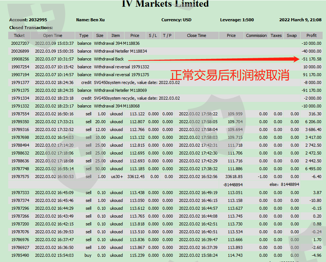Click the red Chinese annotation text
Viewport: 326px width, 262px height.
pos(230,75)
